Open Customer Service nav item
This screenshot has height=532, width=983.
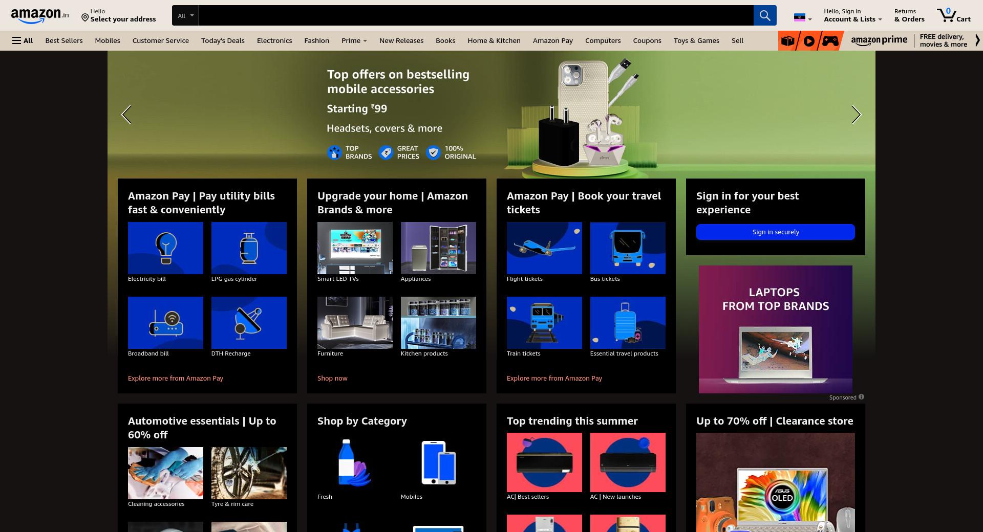161,40
